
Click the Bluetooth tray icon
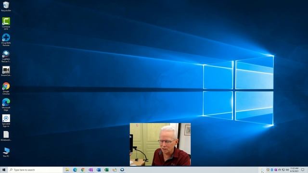(x=272, y=170)
